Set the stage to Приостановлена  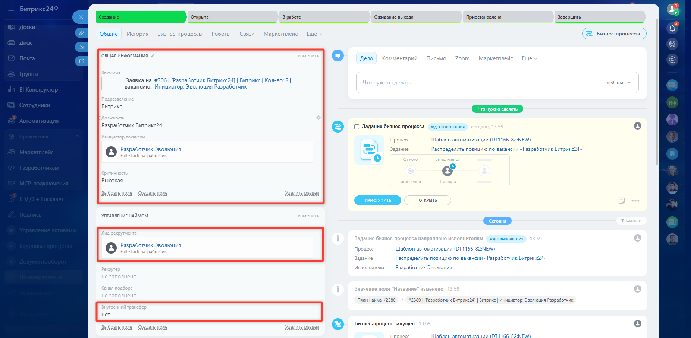[508, 17]
